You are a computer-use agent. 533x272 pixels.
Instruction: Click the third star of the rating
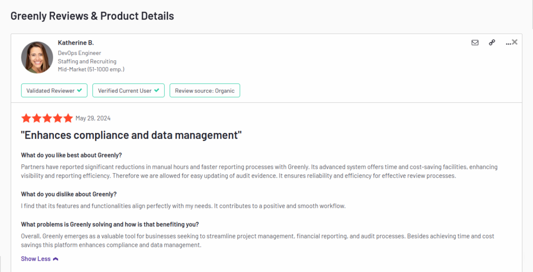click(47, 118)
